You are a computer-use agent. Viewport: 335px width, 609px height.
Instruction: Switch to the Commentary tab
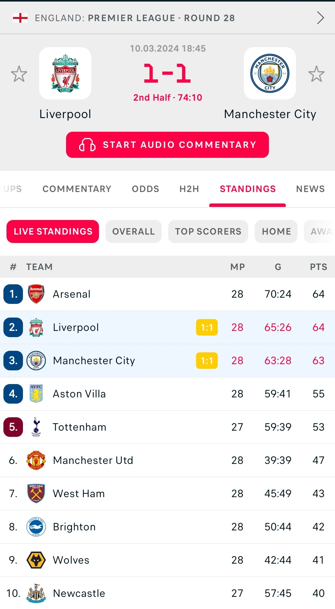pyautogui.click(x=77, y=189)
